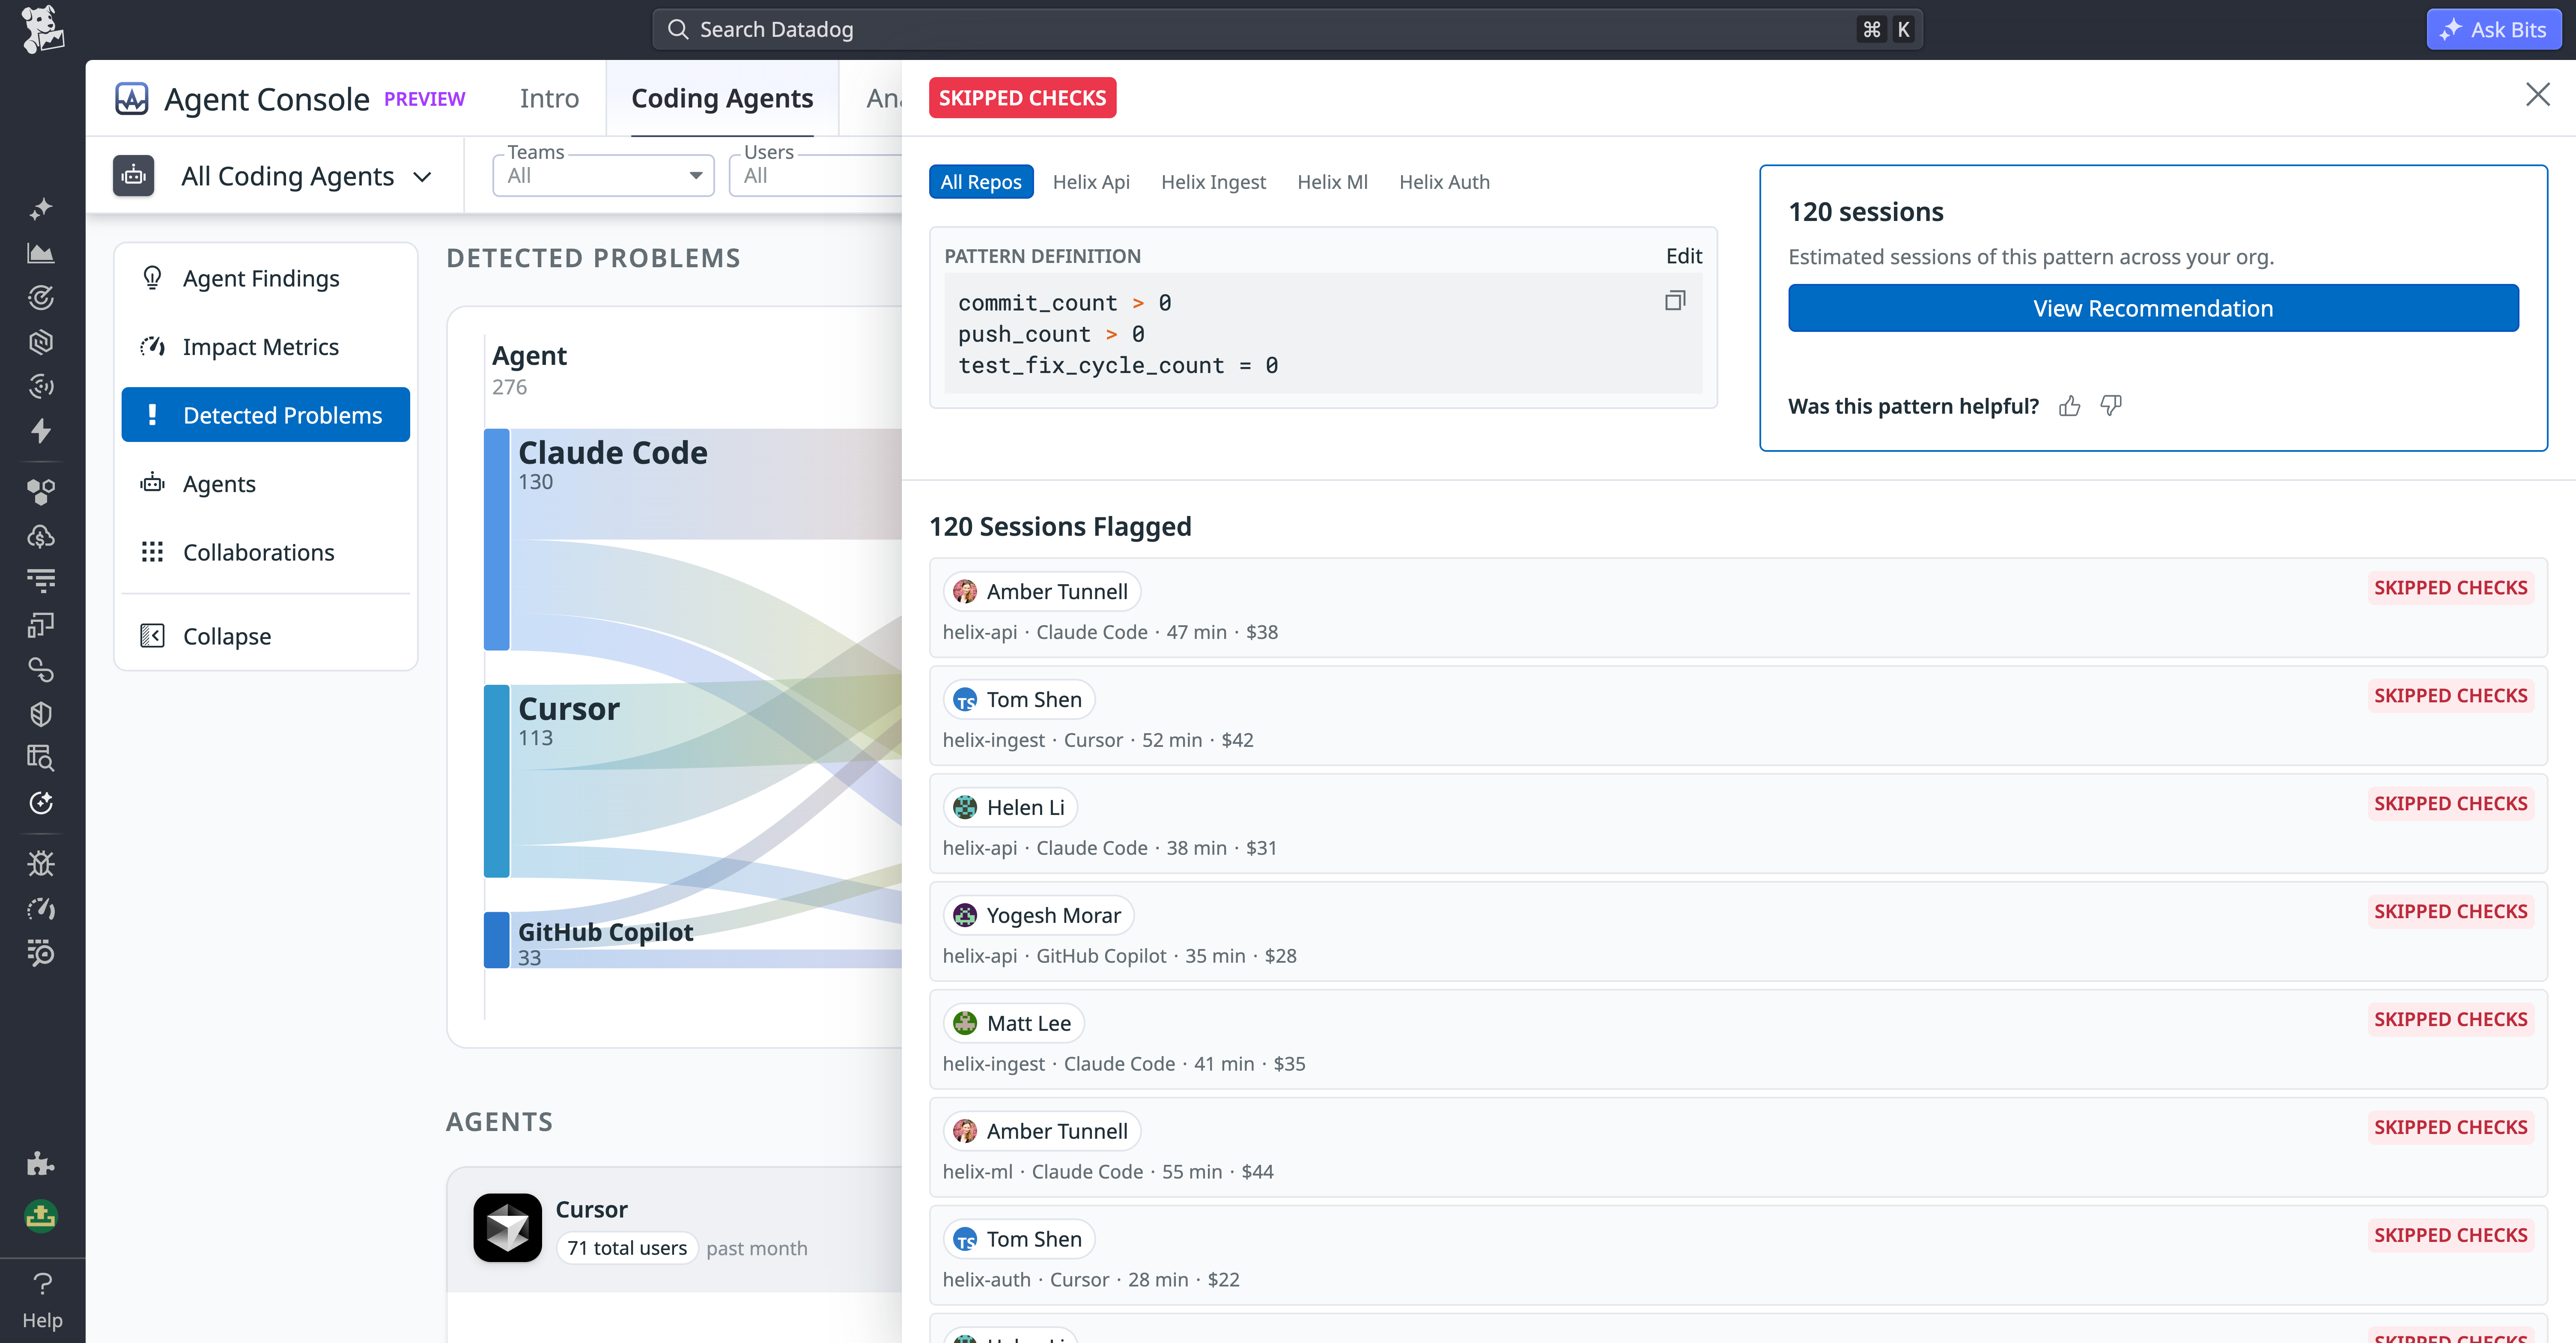Select the Helix Api repo tab
The height and width of the screenshot is (1343, 2576).
pos(1091,182)
